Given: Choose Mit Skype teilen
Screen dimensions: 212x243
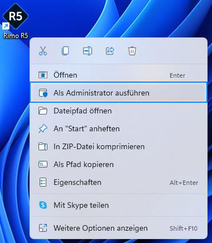Looking at the screenshot, I should (x=118, y=205).
